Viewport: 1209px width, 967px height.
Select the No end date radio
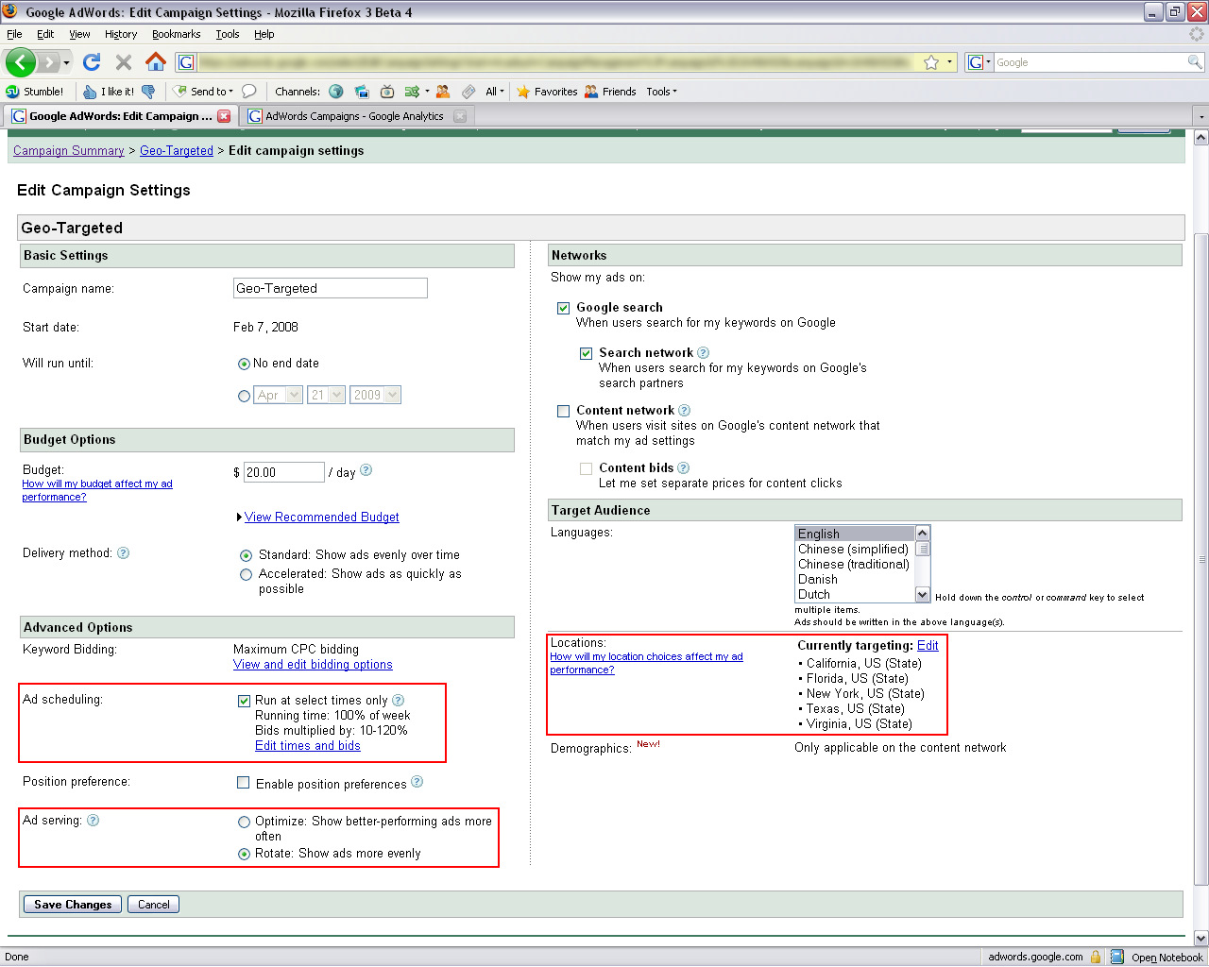point(244,364)
